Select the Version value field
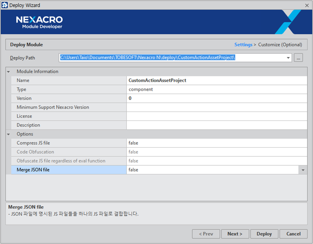Image resolution: width=313 pixels, height=244 pixels. [217, 99]
